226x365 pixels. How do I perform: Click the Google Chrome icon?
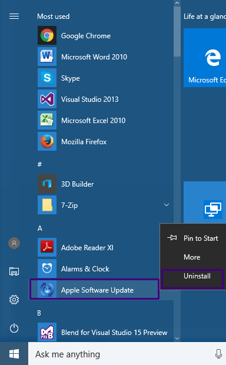tap(47, 35)
